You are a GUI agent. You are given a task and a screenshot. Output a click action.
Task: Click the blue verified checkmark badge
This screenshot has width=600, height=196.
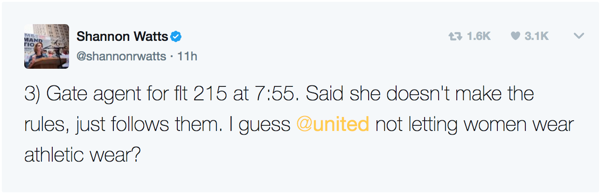(x=176, y=36)
